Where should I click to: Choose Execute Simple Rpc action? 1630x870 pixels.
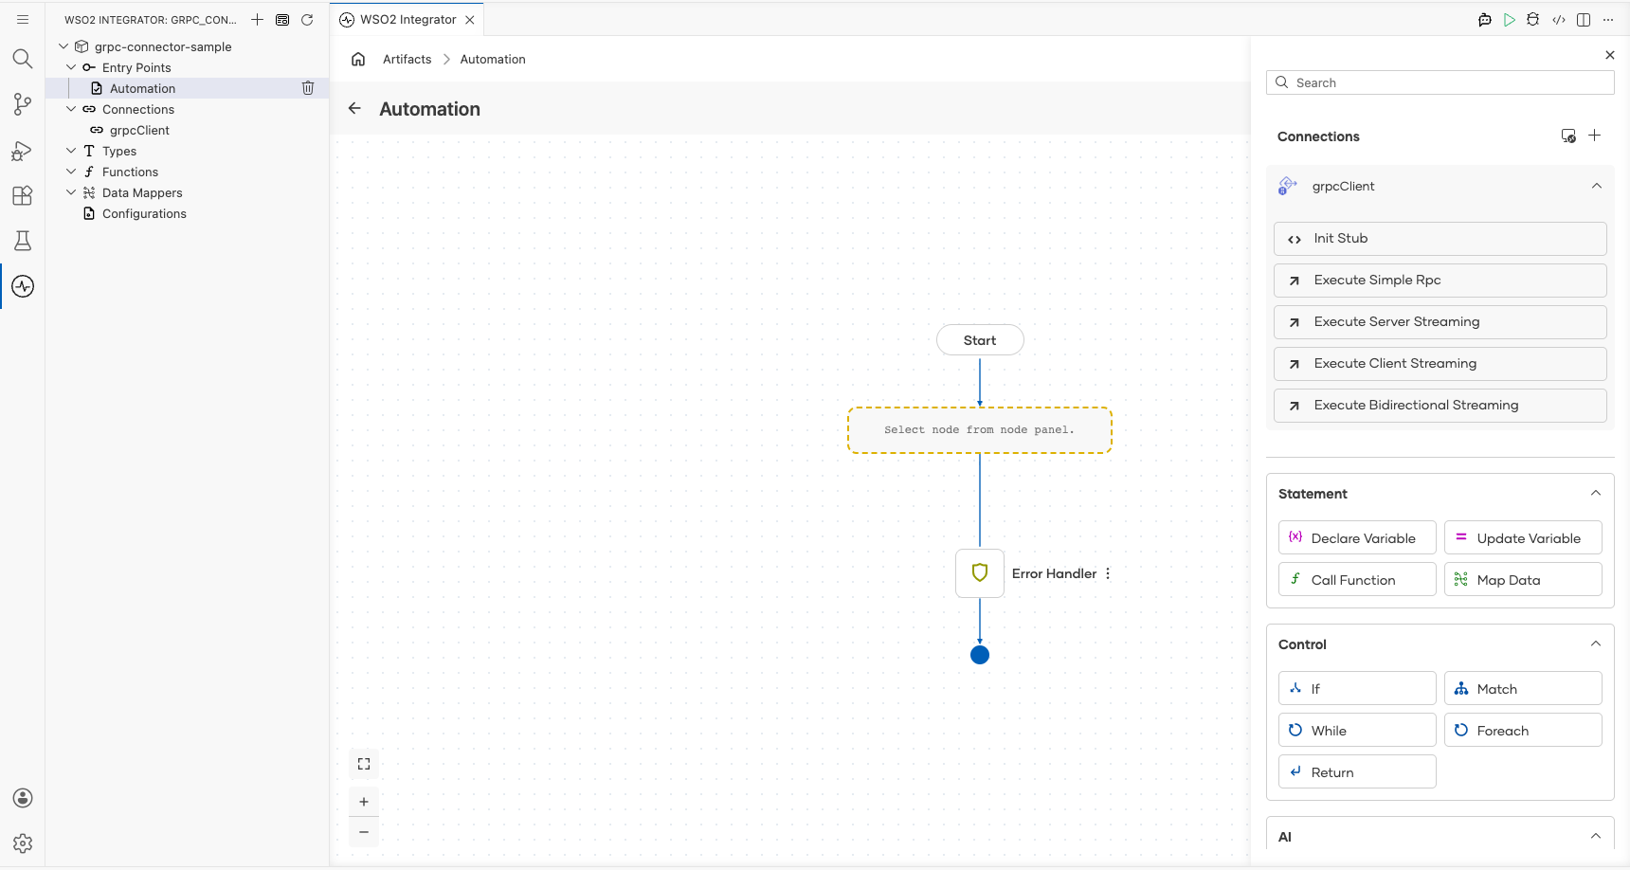[1440, 281]
